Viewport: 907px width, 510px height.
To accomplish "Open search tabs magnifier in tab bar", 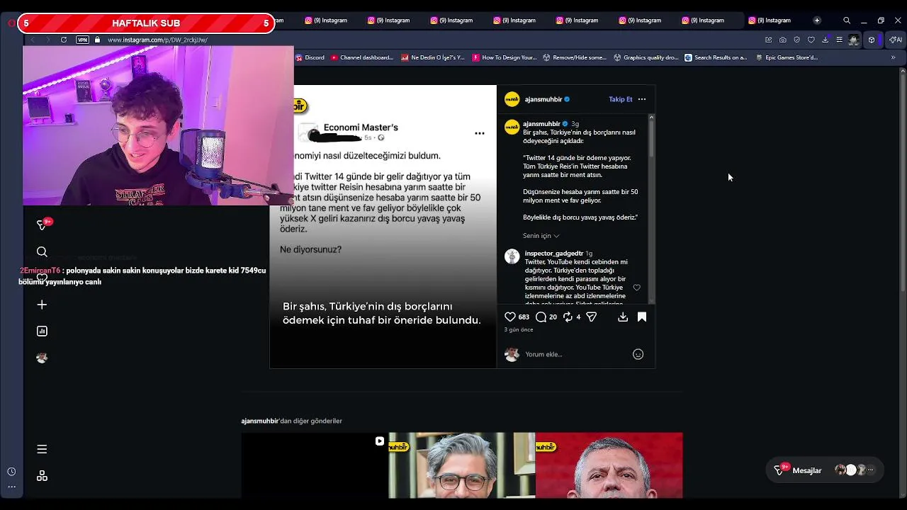I will 847,21.
